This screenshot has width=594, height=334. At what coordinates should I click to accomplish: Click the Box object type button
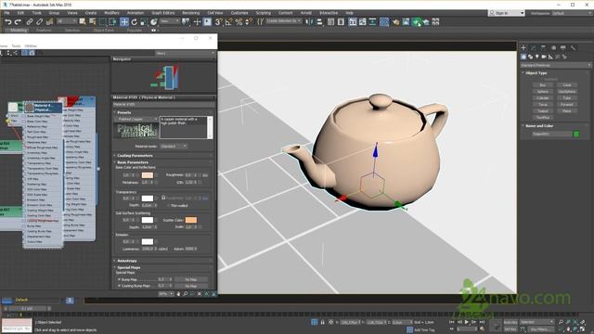coord(543,85)
